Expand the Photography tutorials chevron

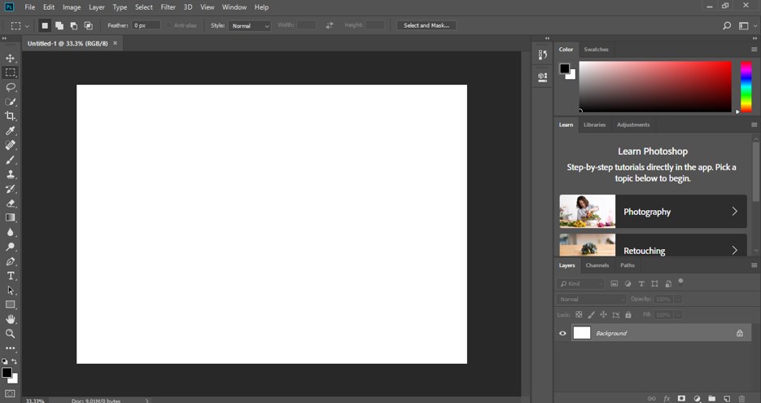(x=734, y=211)
